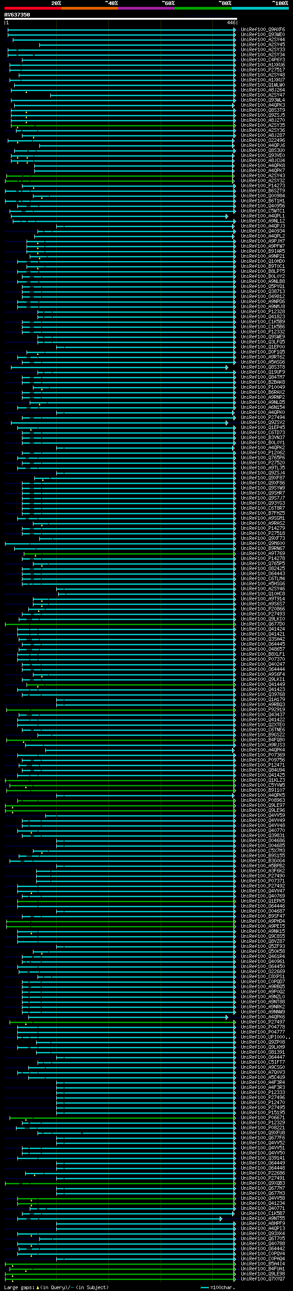Click the green ~80% identity legend segment
Viewport: 293px width, 1291px height.
[x=203, y=8]
